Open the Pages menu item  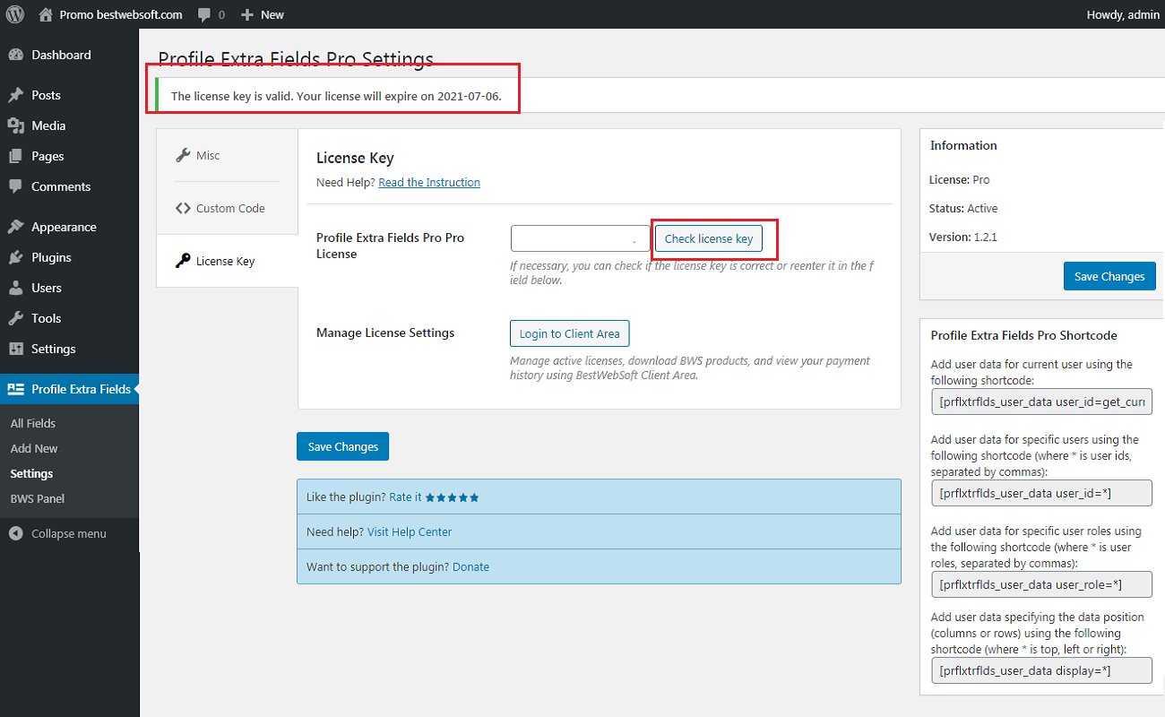coord(69,156)
